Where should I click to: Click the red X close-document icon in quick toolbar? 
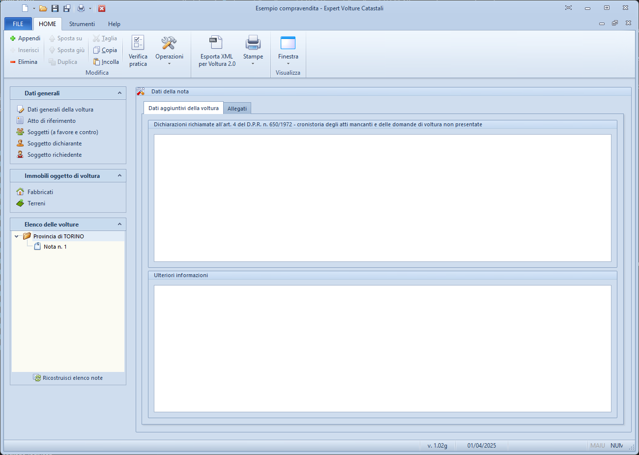pyautogui.click(x=102, y=8)
